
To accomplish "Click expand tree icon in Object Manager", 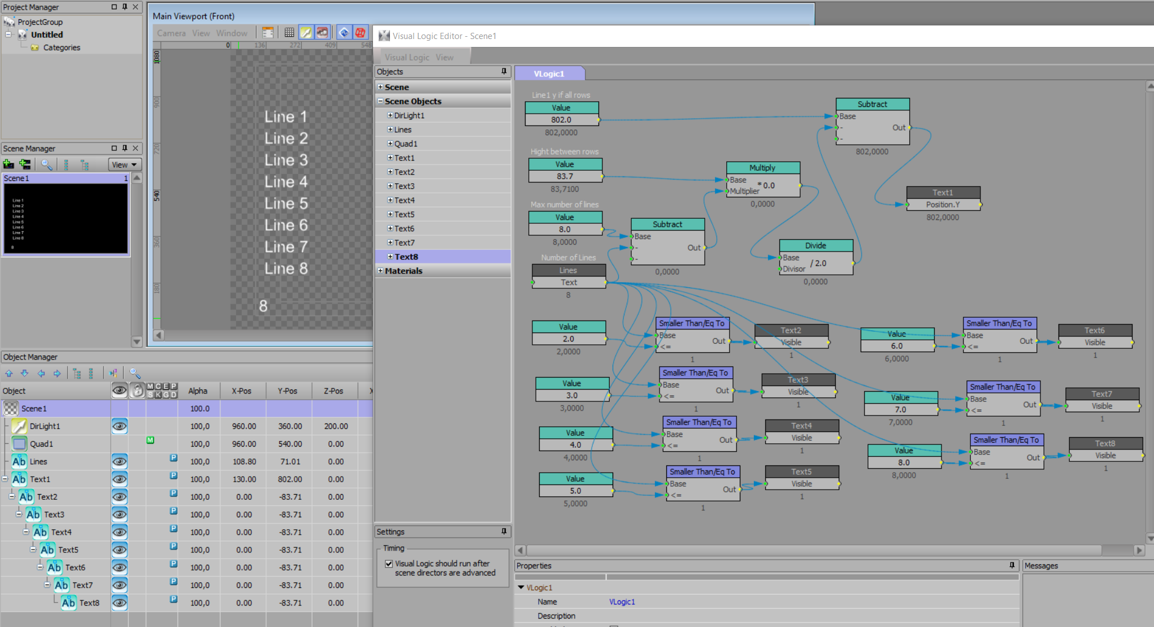I will [77, 373].
